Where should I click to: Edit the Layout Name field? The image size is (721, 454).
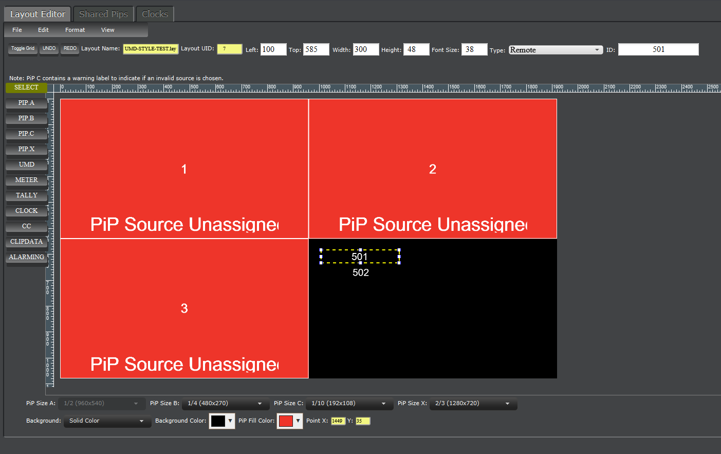point(151,49)
